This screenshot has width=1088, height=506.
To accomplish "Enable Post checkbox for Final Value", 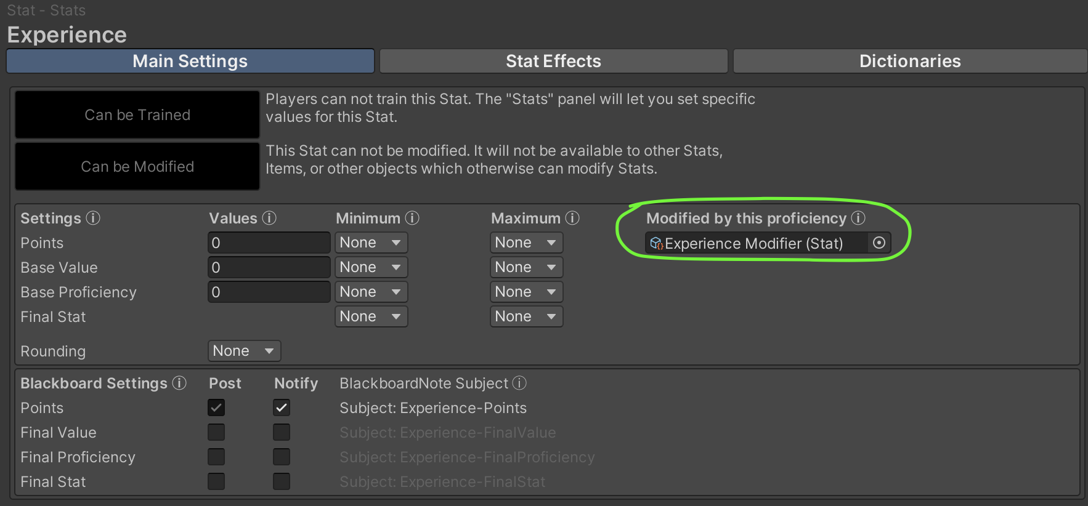I will (x=216, y=432).
